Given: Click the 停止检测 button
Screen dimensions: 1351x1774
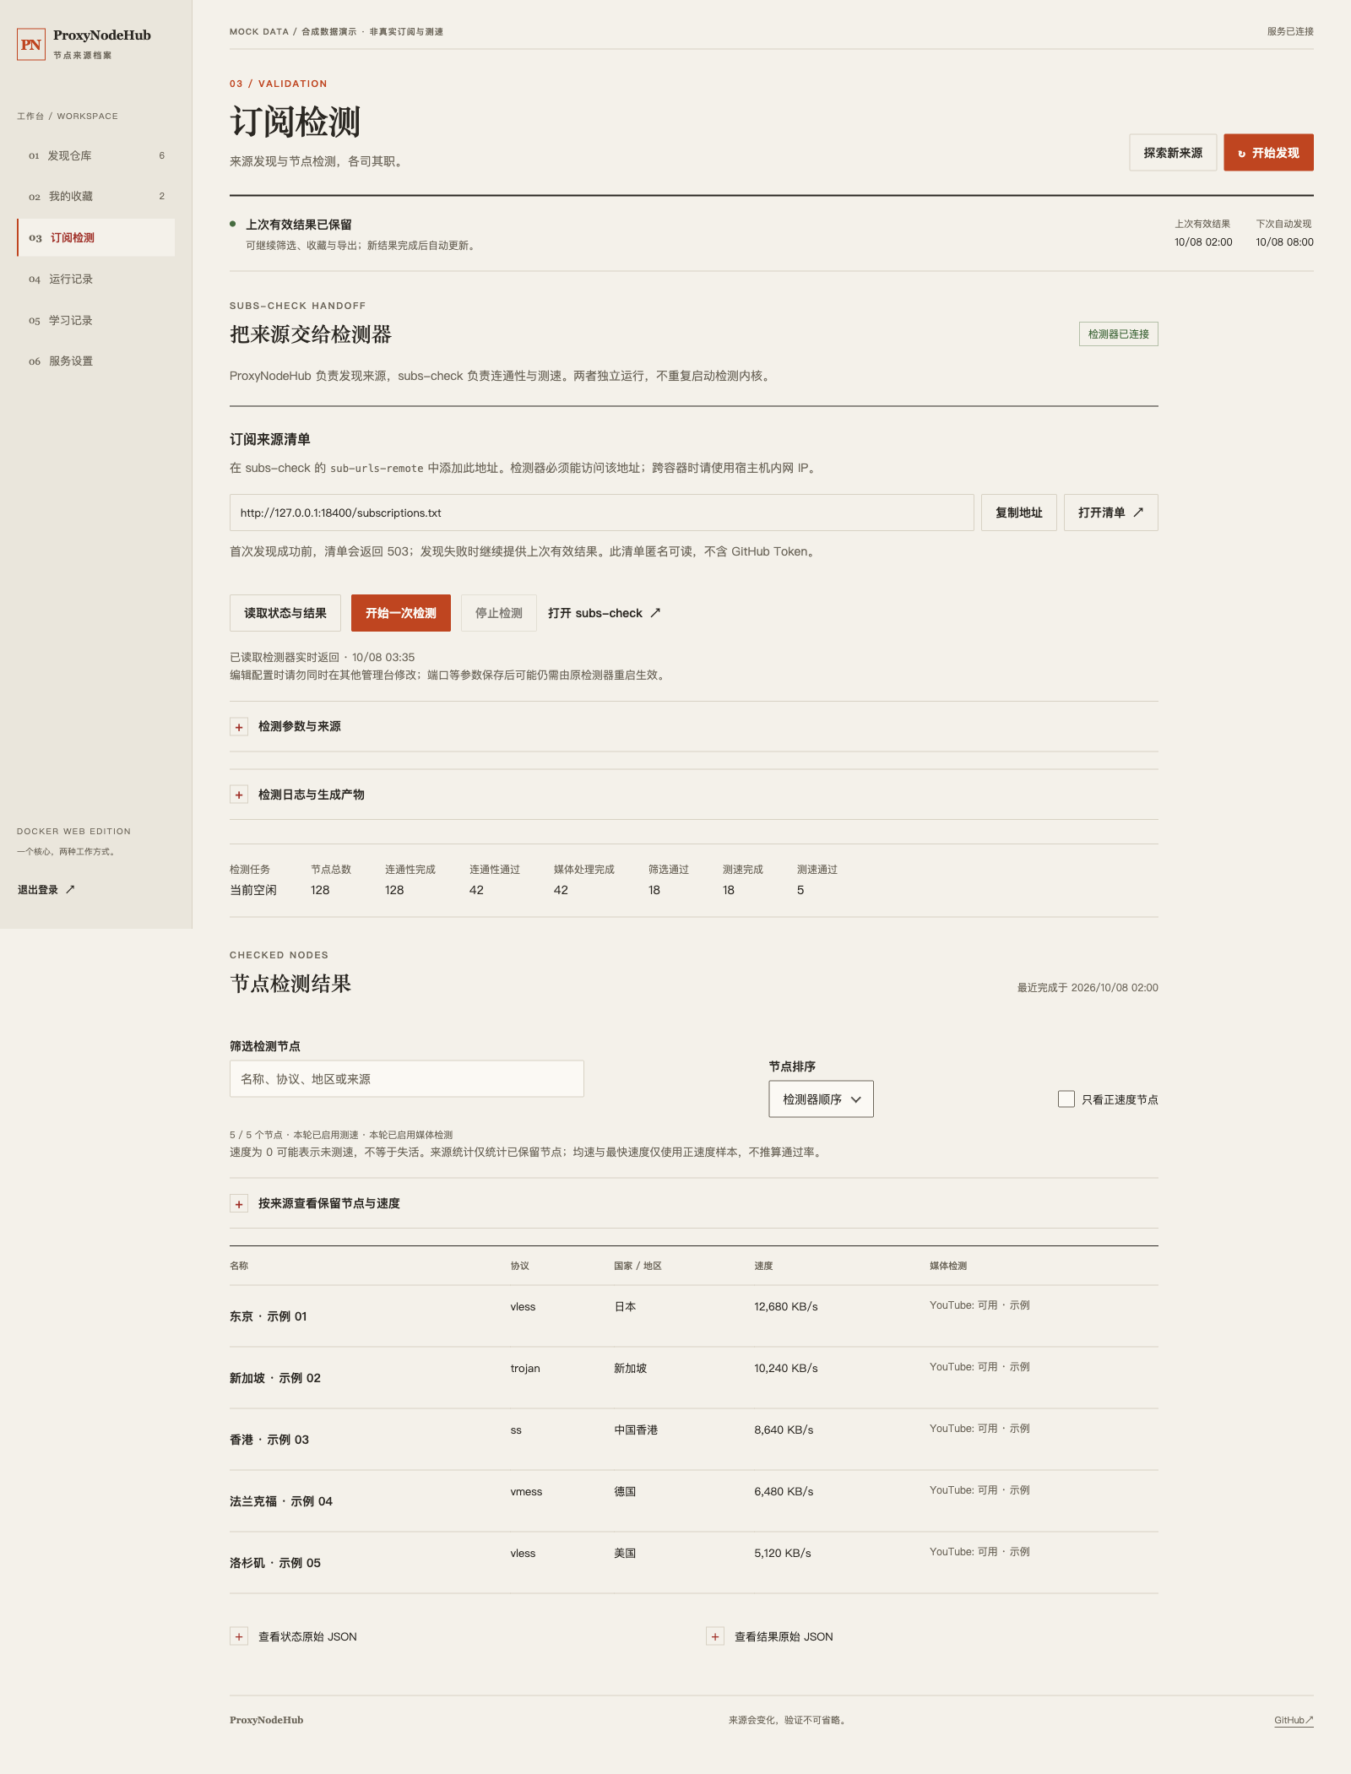Looking at the screenshot, I should [x=499, y=613].
